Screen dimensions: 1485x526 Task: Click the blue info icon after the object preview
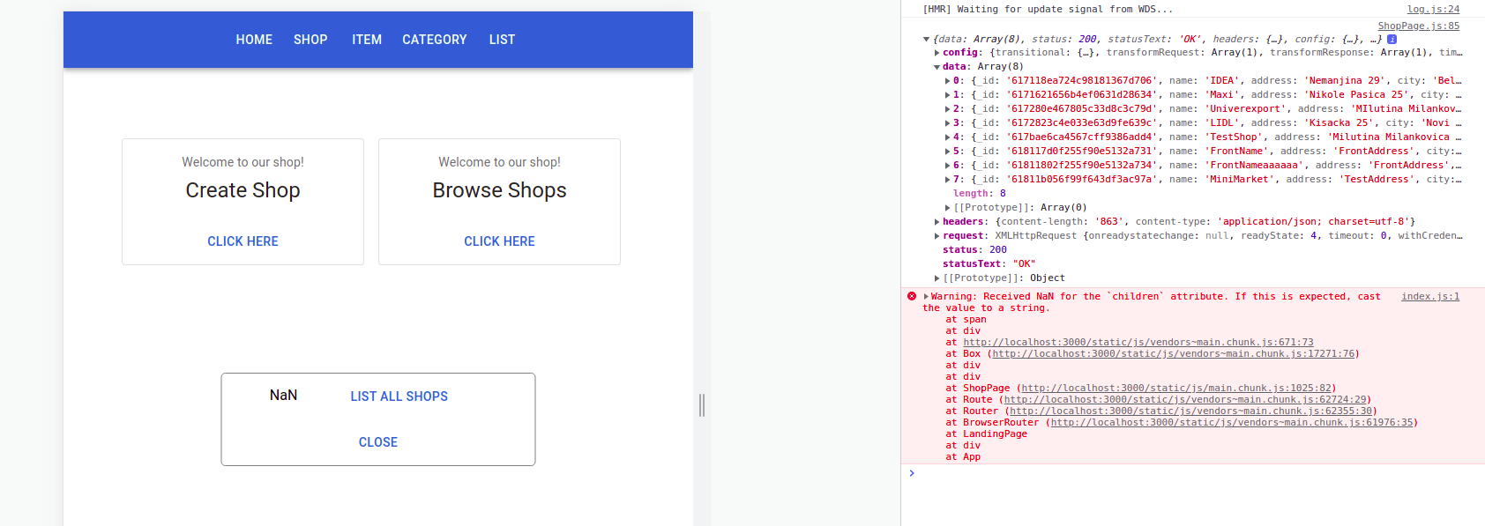[x=1392, y=39]
